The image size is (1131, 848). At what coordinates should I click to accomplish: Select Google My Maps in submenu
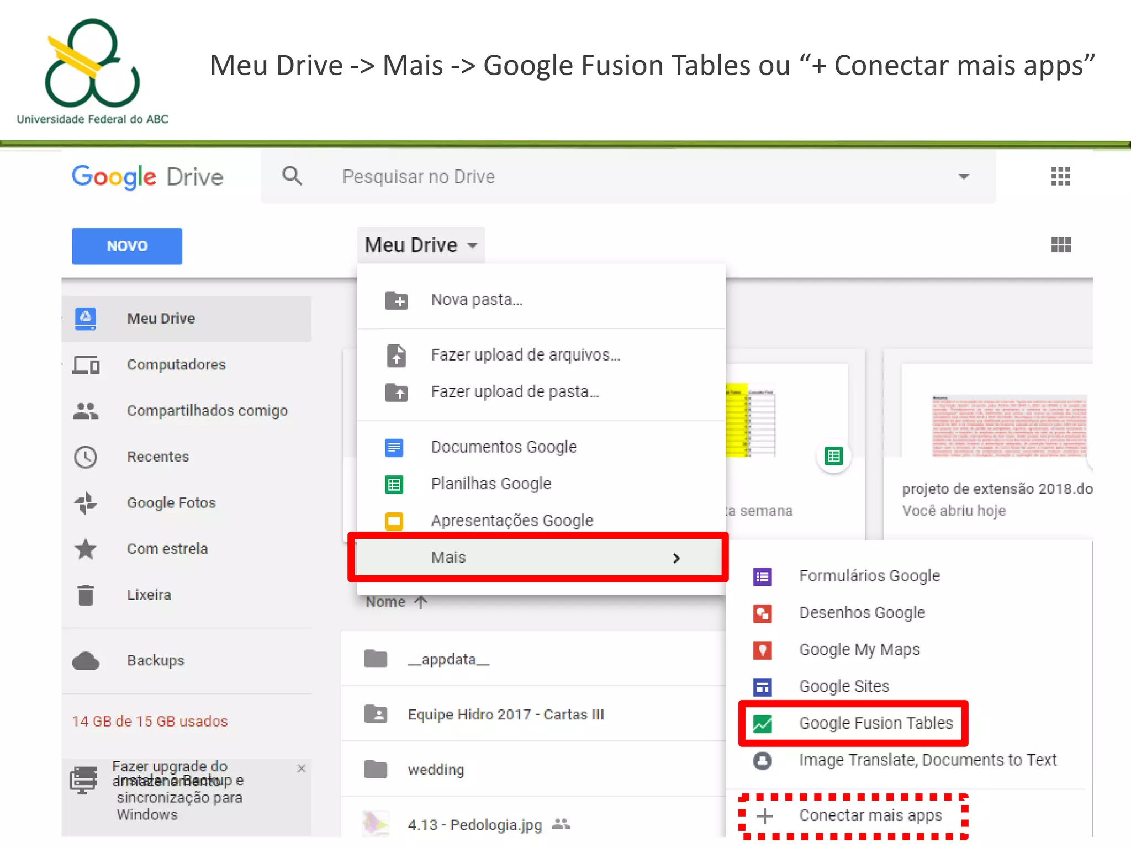point(909,650)
